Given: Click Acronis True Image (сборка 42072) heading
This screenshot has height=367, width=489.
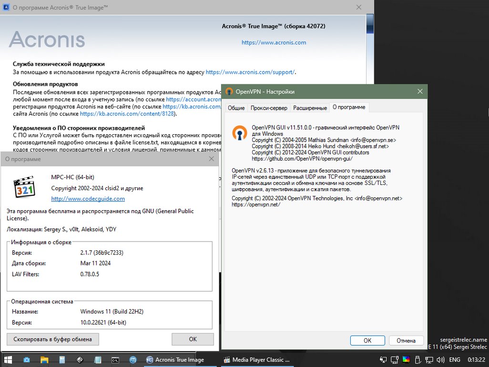Looking at the screenshot, I should pos(274,26).
